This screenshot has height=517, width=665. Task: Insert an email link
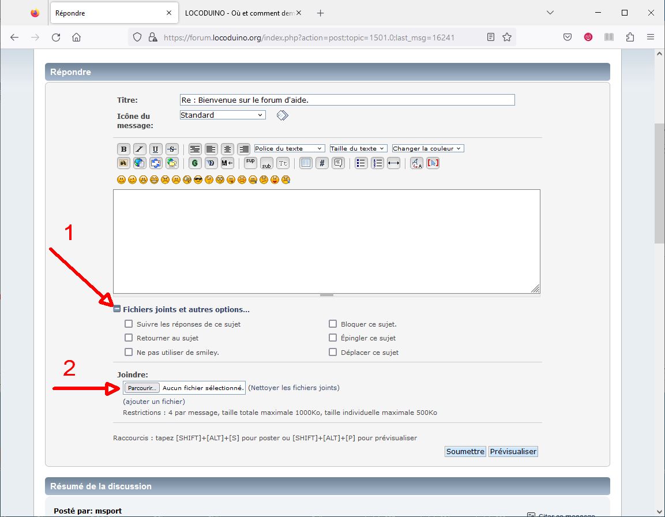(x=156, y=163)
